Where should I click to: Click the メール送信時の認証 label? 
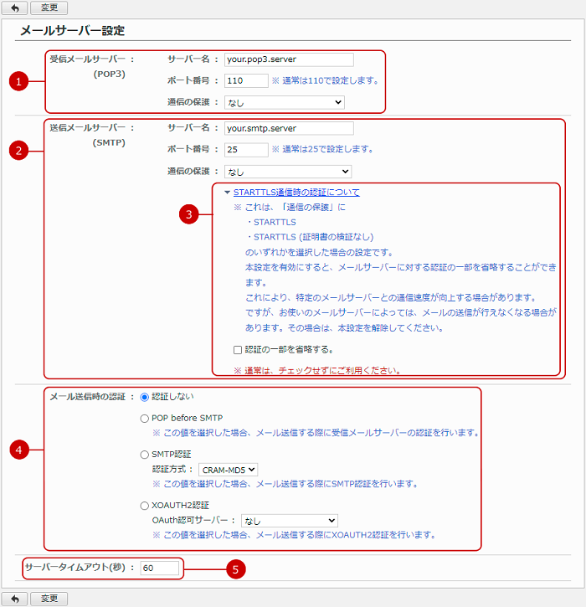[87, 397]
